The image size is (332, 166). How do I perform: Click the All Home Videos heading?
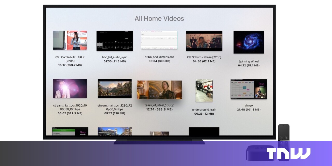159,19
